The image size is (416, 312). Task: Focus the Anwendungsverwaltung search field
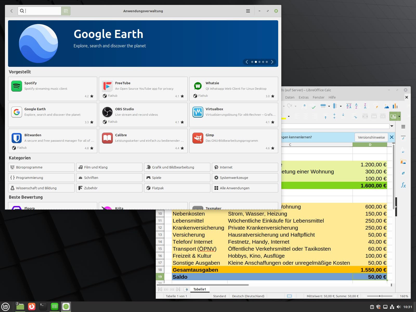[x=40, y=11]
